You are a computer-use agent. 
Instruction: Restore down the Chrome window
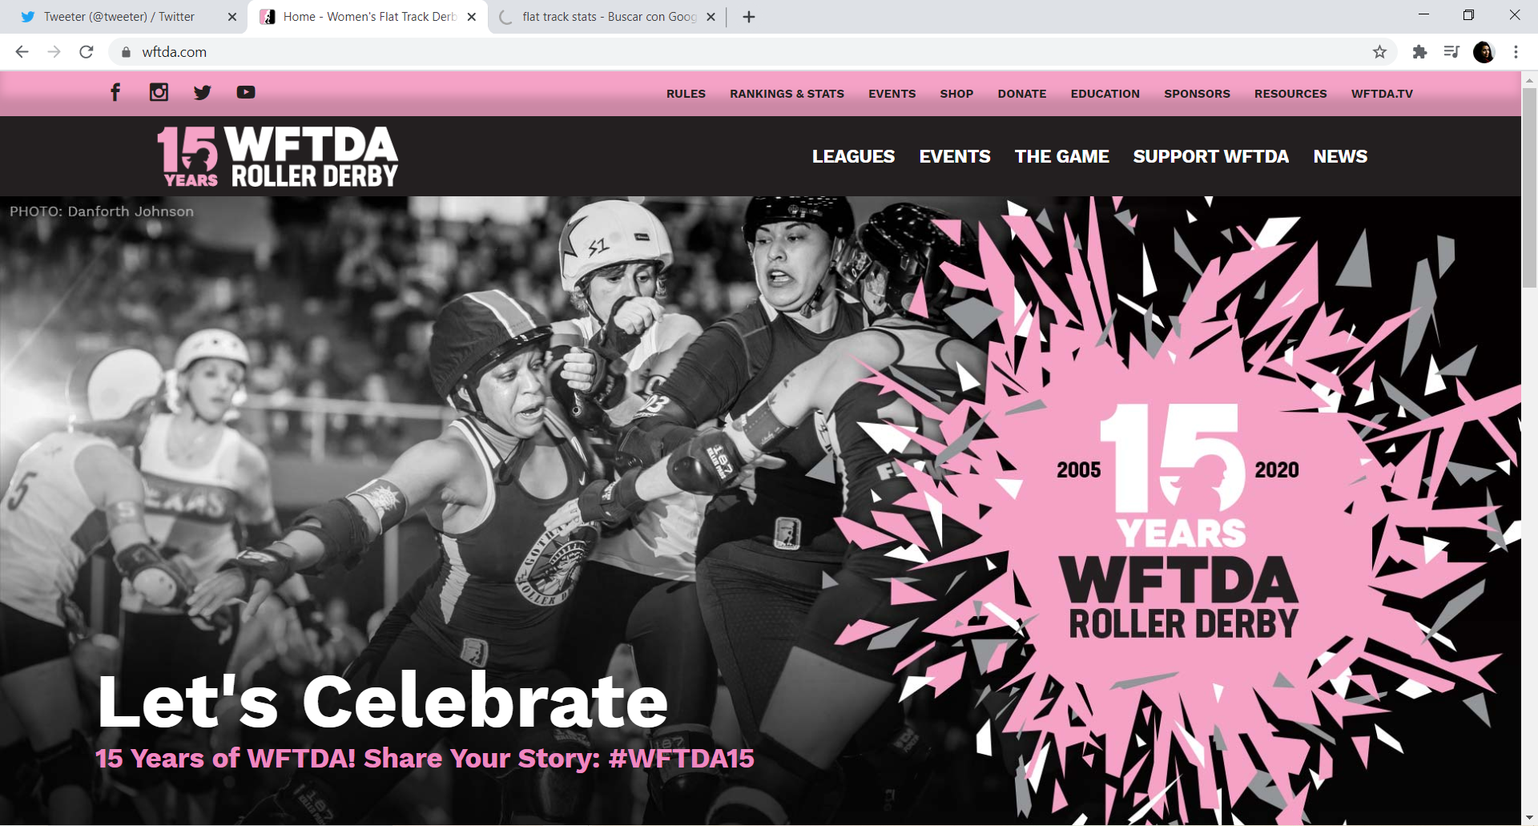pos(1468,15)
